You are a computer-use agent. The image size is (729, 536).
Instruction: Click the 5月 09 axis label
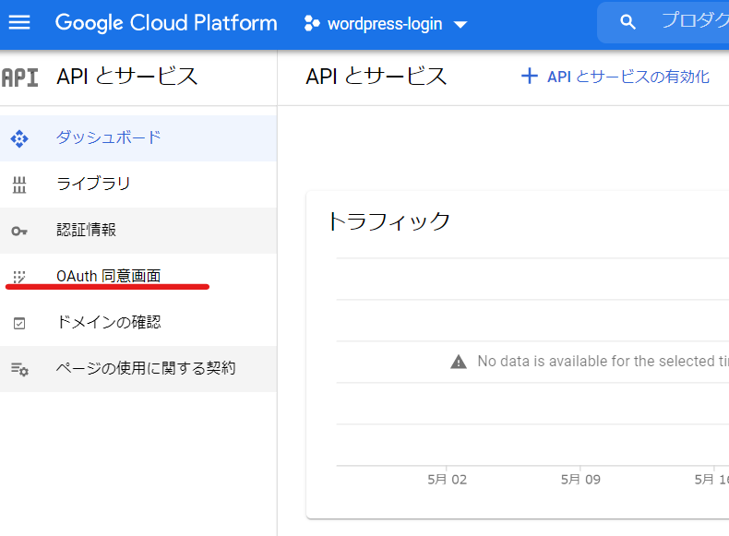click(x=580, y=480)
